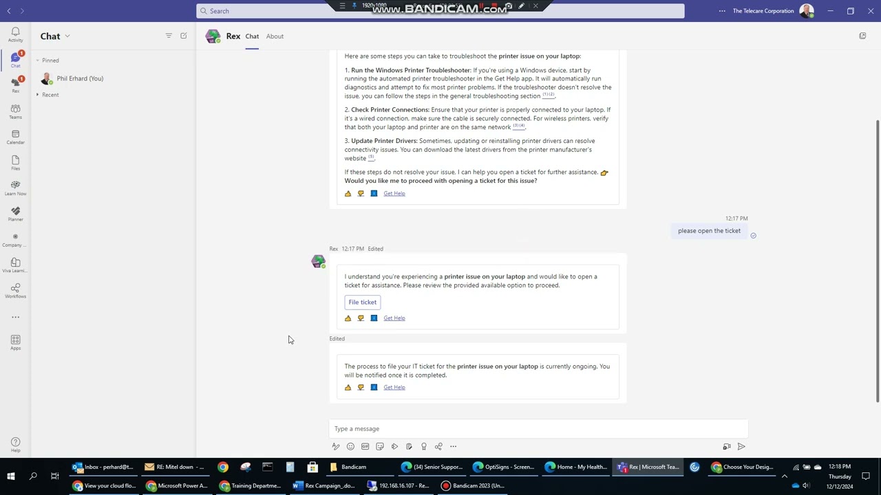Viewport: 881px width, 495px height.
Task: Thumbs down the troubleshooting steps message
Action: pyautogui.click(x=361, y=194)
